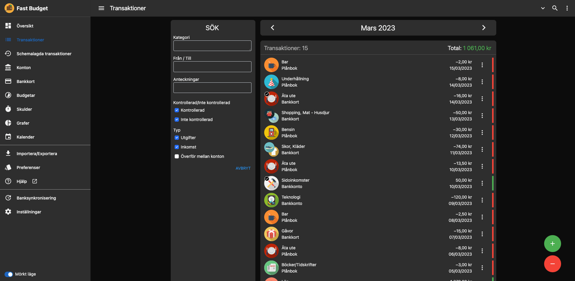
Task: Click the hamburger menu icon
Action: 101,8
